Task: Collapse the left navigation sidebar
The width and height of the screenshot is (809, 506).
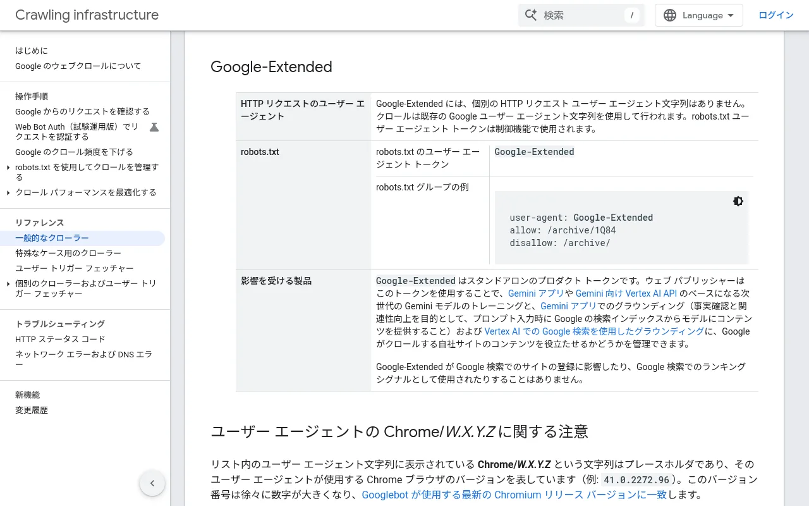Action: click(x=152, y=483)
